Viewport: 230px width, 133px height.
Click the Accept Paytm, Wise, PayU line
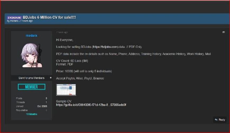[80, 78]
